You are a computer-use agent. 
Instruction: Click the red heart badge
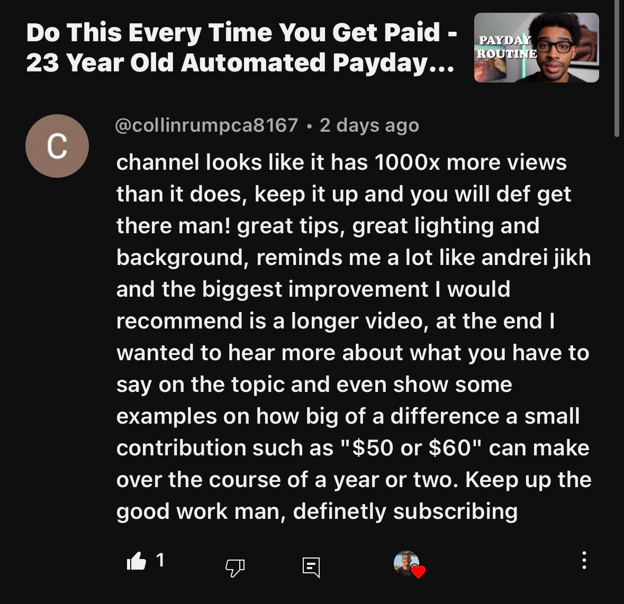pyautogui.click(x=418, y=572)
